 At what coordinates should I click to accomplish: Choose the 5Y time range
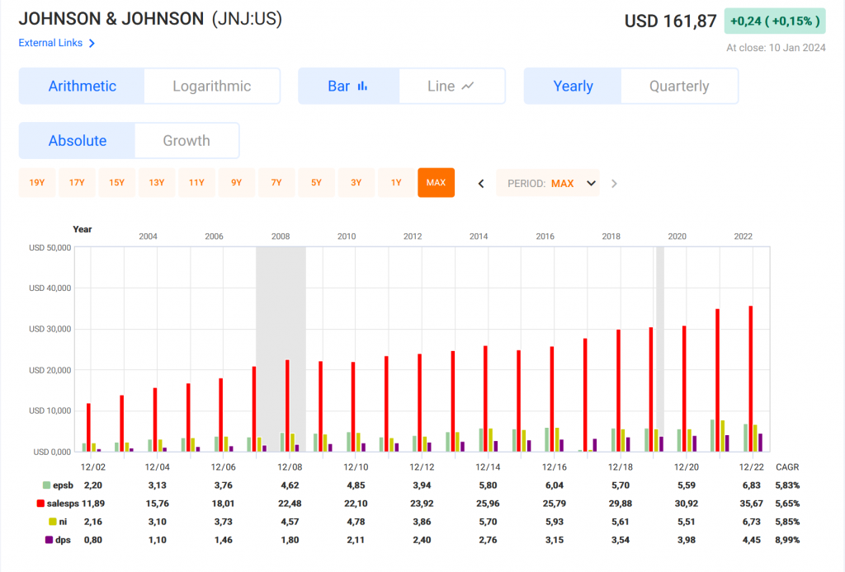(316, 183)
